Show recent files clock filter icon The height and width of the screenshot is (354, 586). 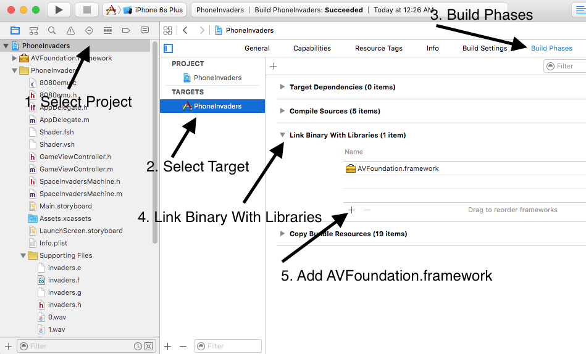pos(138,346)
